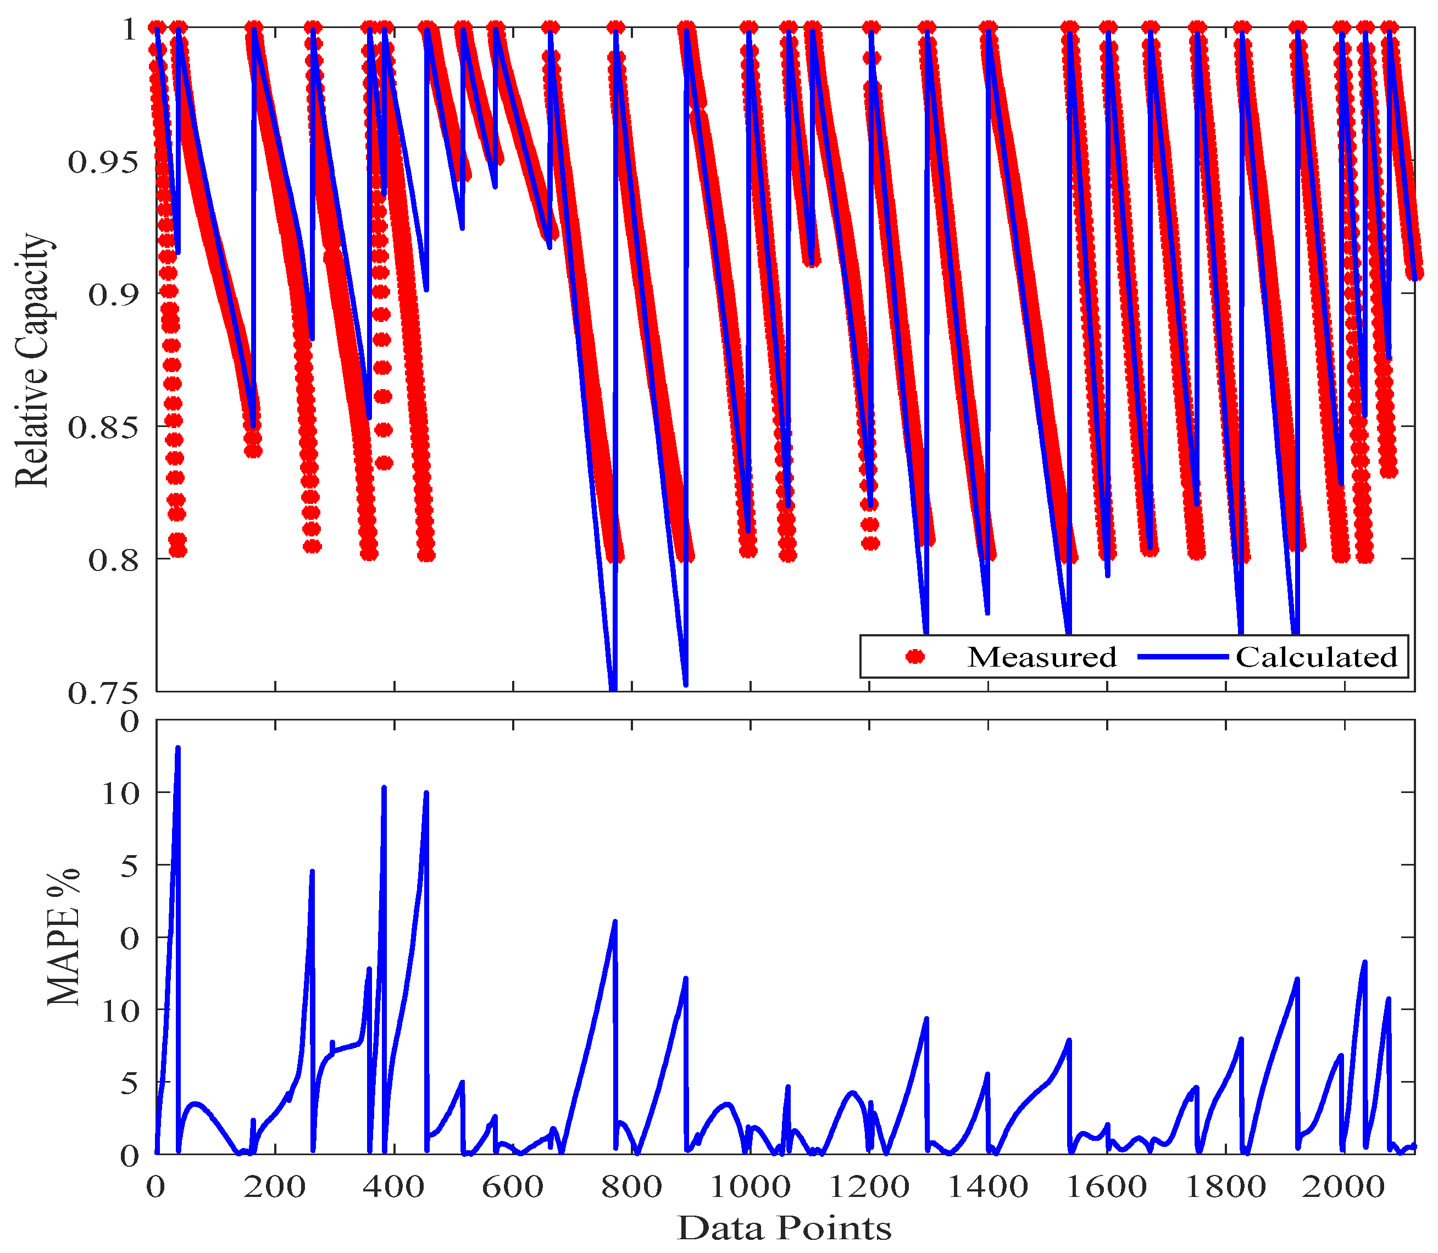Click the 200 x-axis tick label
This screenshot has height=1253, width=1438.
pos(275,1187)
